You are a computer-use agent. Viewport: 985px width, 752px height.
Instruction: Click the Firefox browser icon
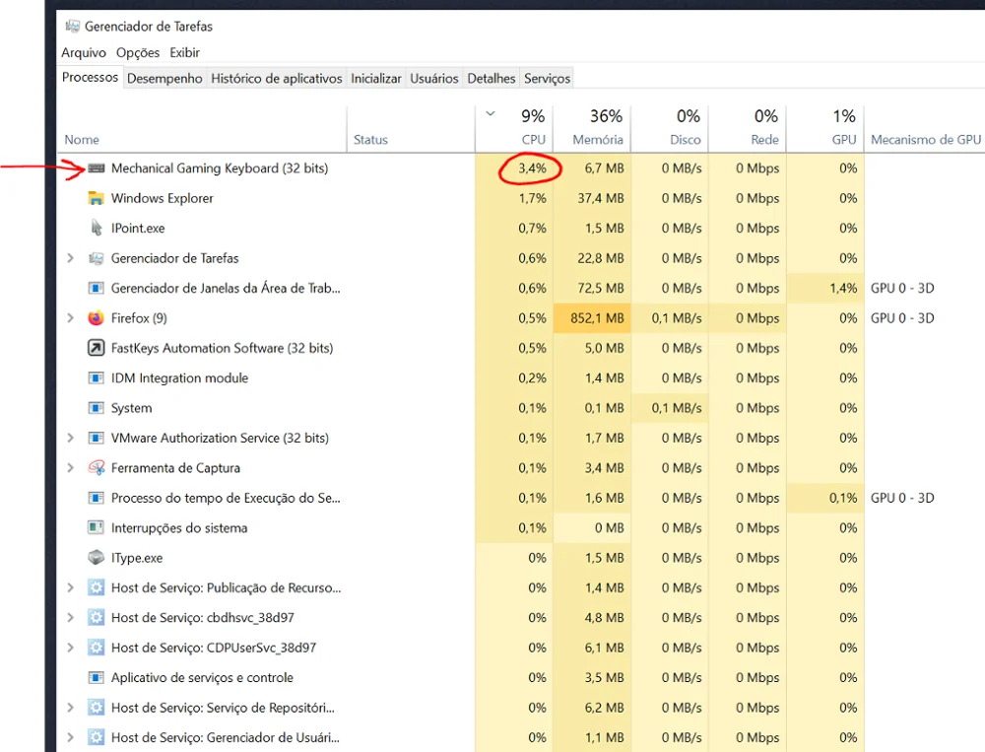click(x=97, y=318)
